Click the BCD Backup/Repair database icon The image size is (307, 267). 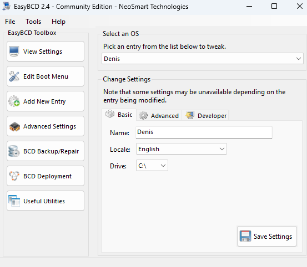click(x=14, y=151)
